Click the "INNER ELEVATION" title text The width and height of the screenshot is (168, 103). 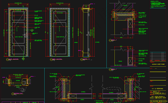point(57,59)
